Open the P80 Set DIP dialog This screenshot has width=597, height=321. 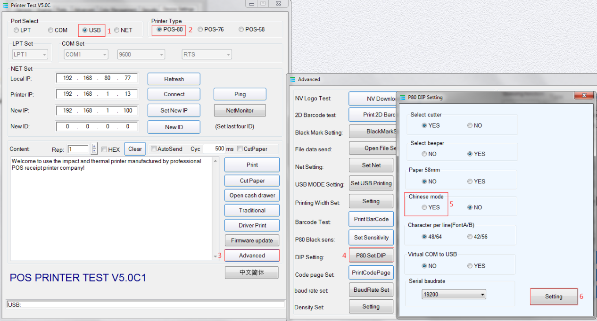371,255
